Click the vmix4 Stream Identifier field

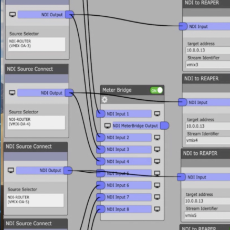[x=207, y=140]
